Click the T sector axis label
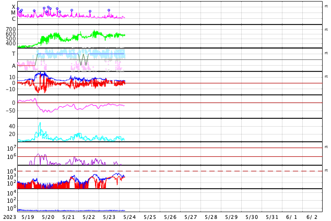This screenshot has width=331, height=221. pos(14,54)
